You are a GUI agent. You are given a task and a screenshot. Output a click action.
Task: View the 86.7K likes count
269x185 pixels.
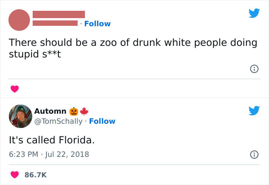pyautogui.click(x=35, y=175)
